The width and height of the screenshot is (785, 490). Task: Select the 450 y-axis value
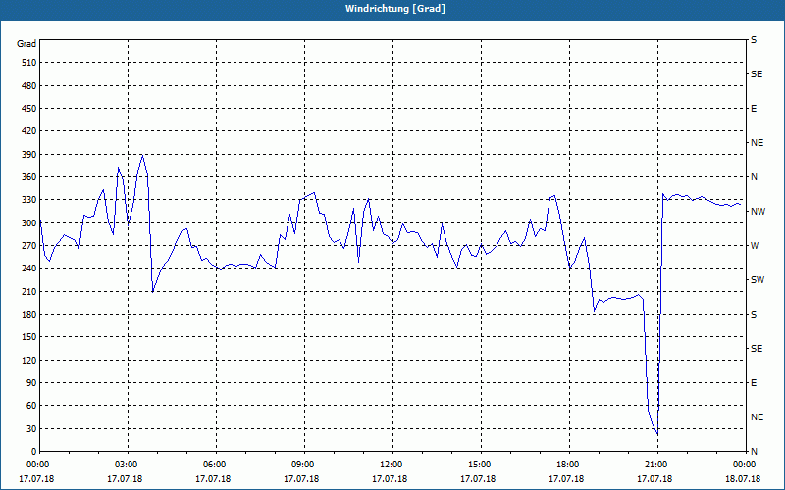[29, 109]
